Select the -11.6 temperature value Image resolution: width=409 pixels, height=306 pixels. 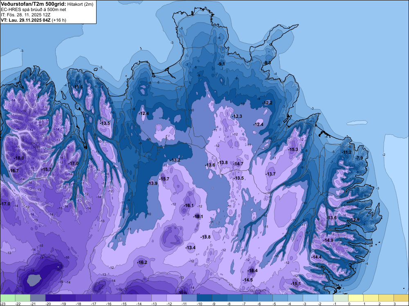click(78, 87)
